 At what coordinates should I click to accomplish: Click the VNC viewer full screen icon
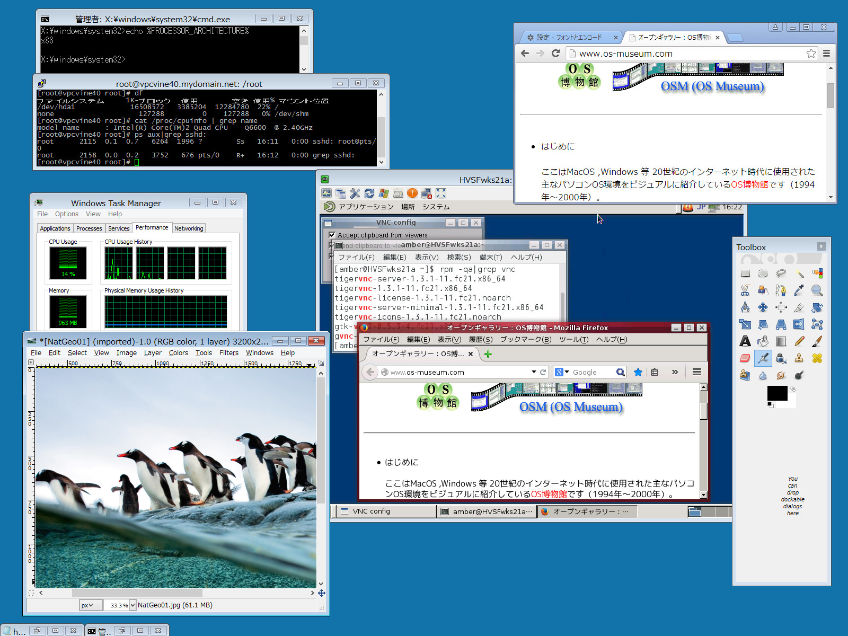[441, 193]
